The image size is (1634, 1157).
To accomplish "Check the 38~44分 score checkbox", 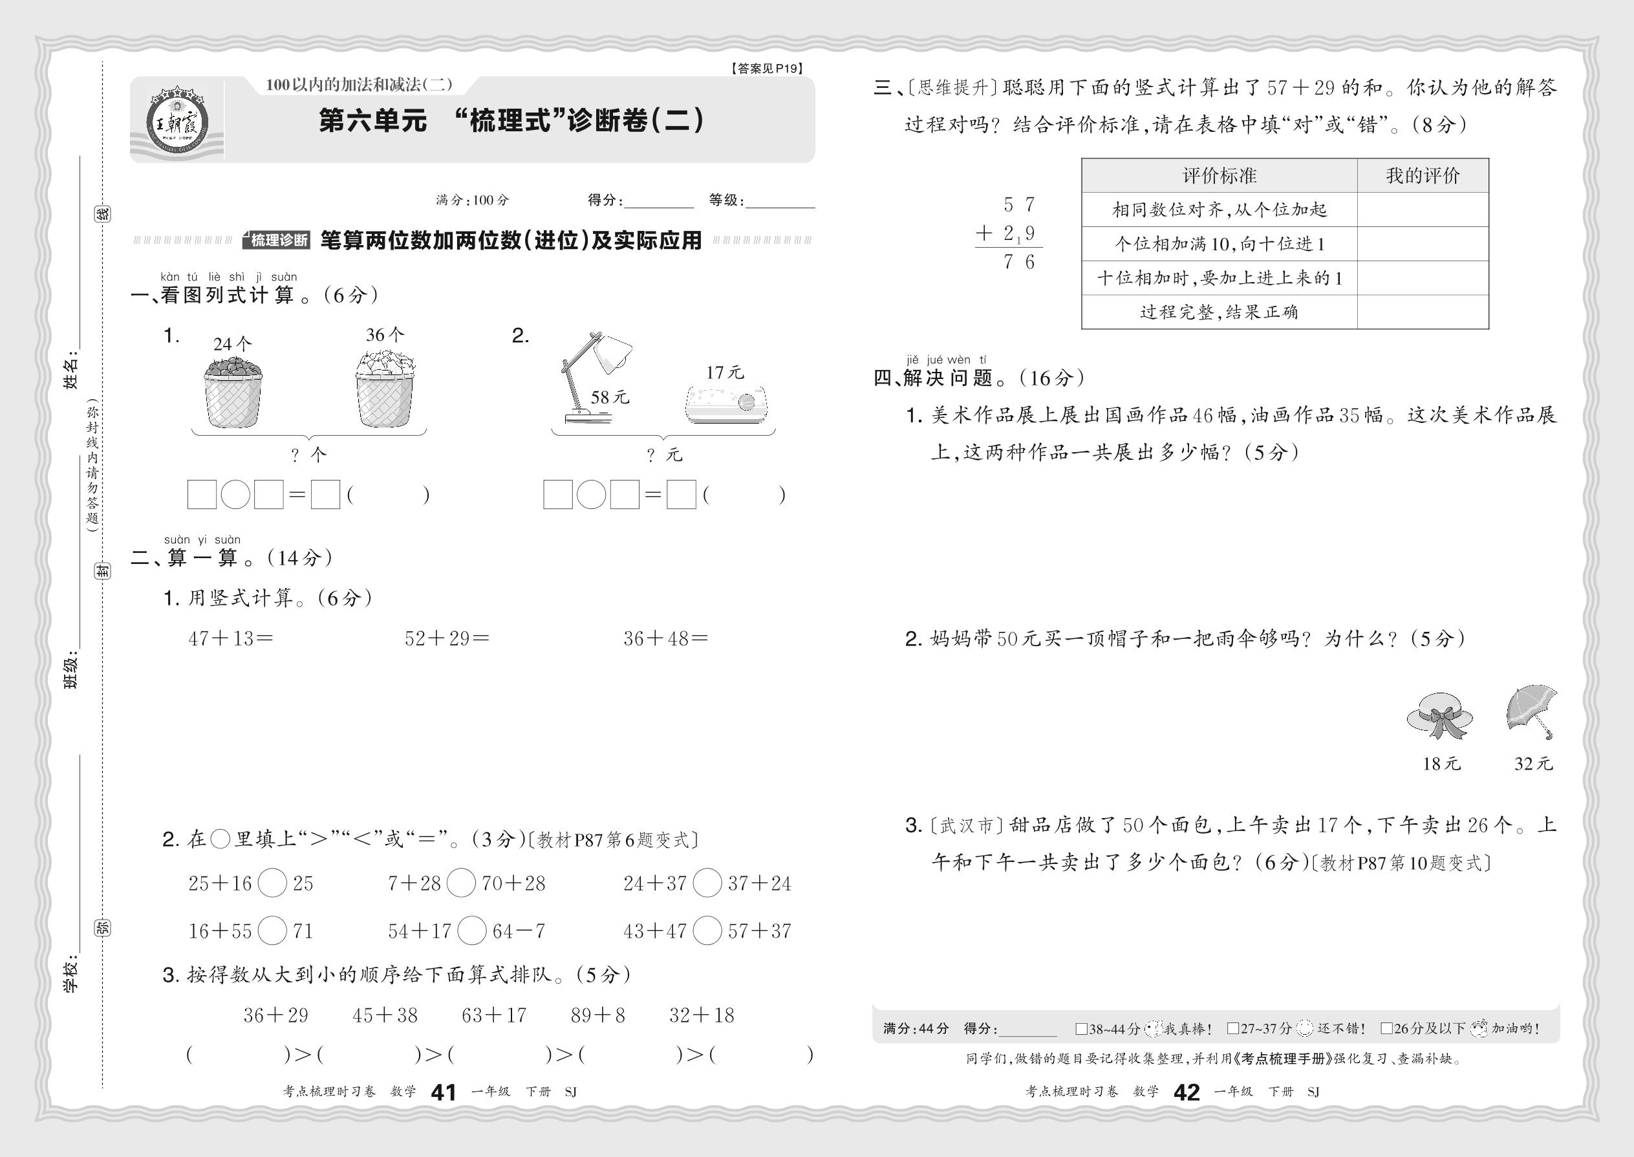I will tap(1081, 1029).
